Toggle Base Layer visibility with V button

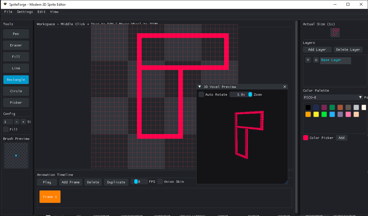pyautogui.click(x=308, y=60)
